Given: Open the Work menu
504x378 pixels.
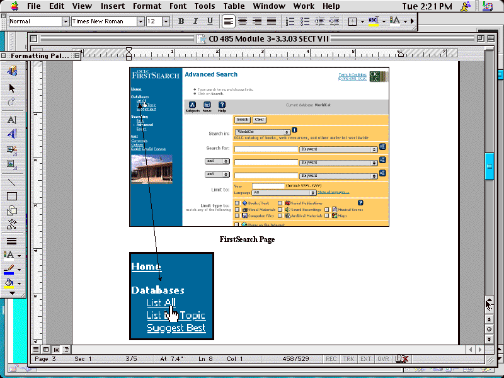Looking at the screenshot, I should coord(304,6).
